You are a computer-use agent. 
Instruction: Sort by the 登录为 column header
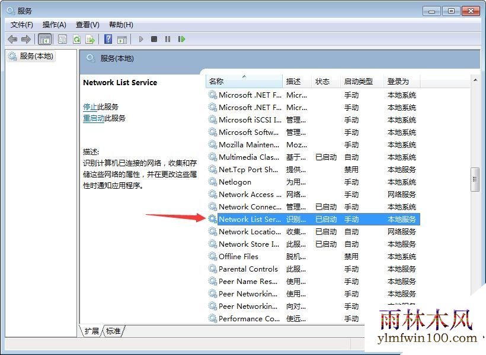[402, 82]
